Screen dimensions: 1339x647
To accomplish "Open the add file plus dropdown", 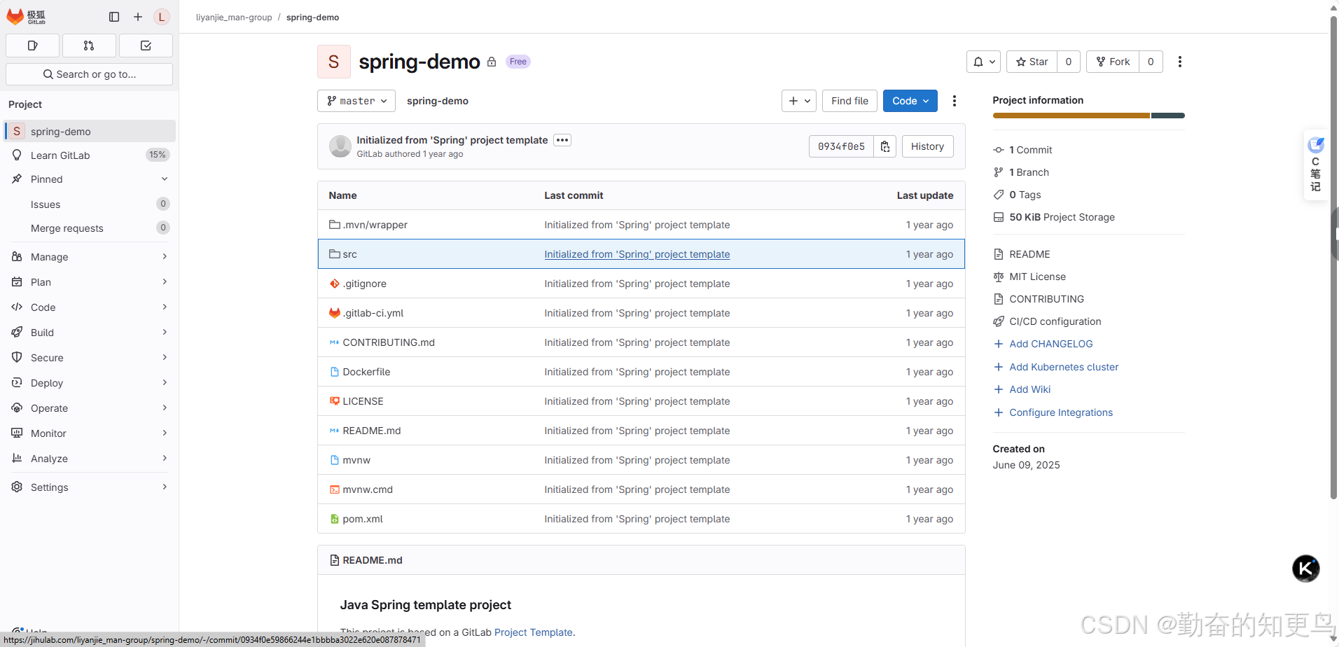I will coord(799,101).
